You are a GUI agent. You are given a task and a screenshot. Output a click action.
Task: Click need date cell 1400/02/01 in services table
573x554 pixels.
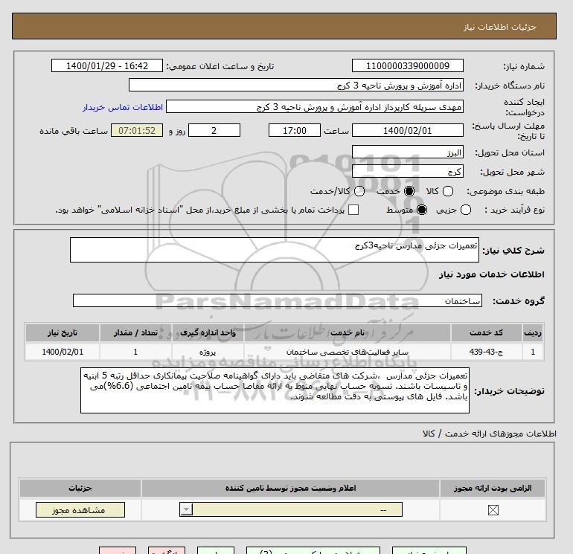click(x=63, y=352)
